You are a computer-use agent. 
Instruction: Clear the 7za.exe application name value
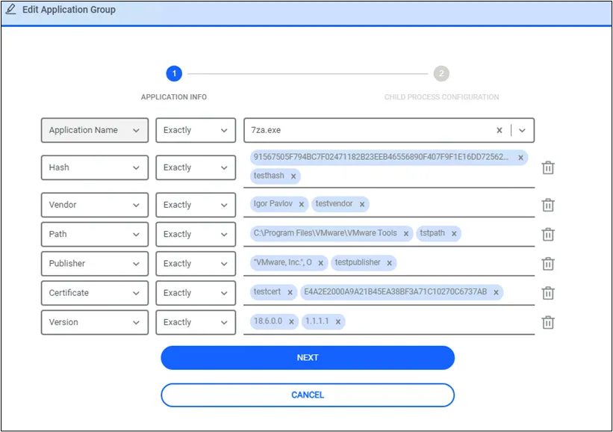[500, 130]
